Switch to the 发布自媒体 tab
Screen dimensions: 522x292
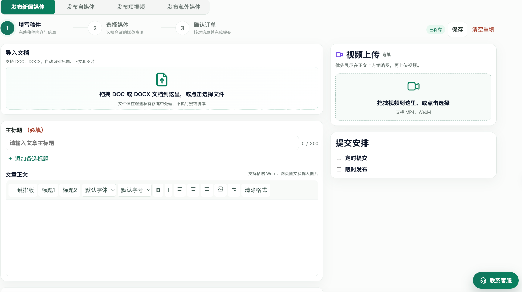click(81, 7)
